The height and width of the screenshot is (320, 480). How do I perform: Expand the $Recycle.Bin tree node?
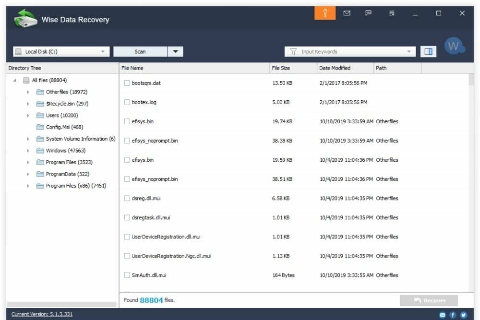click(28, 104)
